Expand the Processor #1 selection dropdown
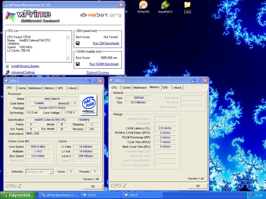The image size is (266, 199). [x=51, y=172]
